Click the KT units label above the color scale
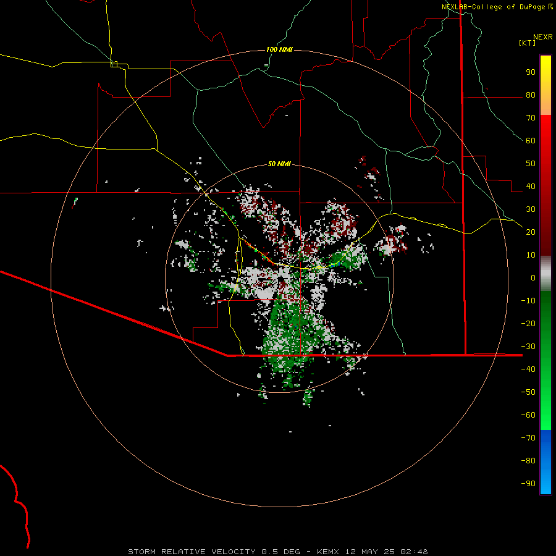The image size is (556, 556). [x=528, y=43]
